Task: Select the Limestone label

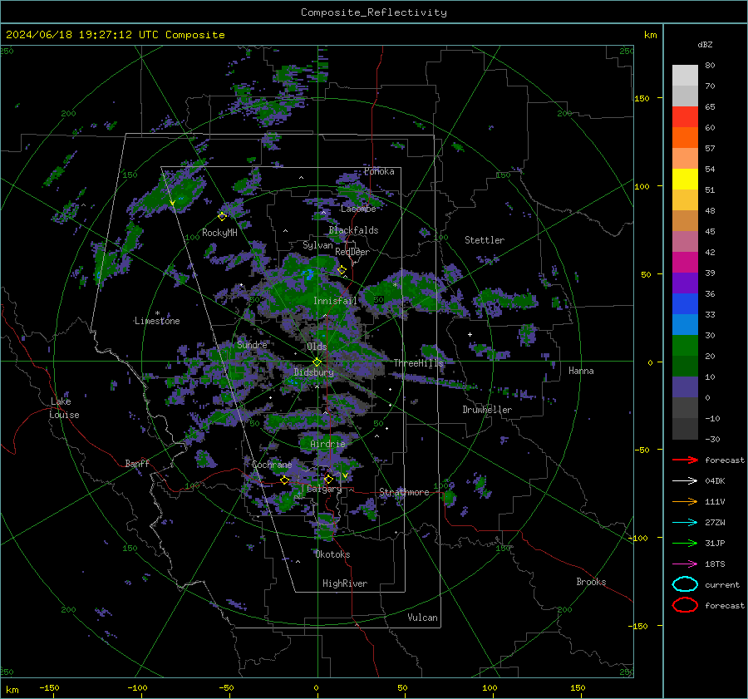Action: (157, 321)
